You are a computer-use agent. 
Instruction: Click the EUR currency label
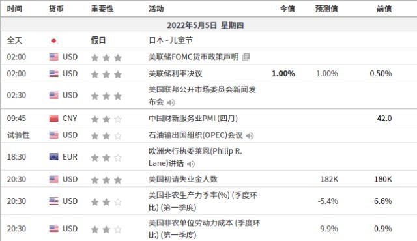click(70, 157)
